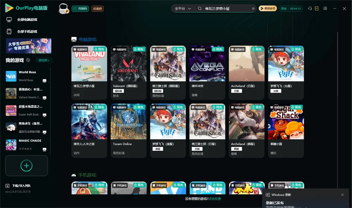Click the add game plus button
The image size is (352, 208).
click(x=26, y=165)
